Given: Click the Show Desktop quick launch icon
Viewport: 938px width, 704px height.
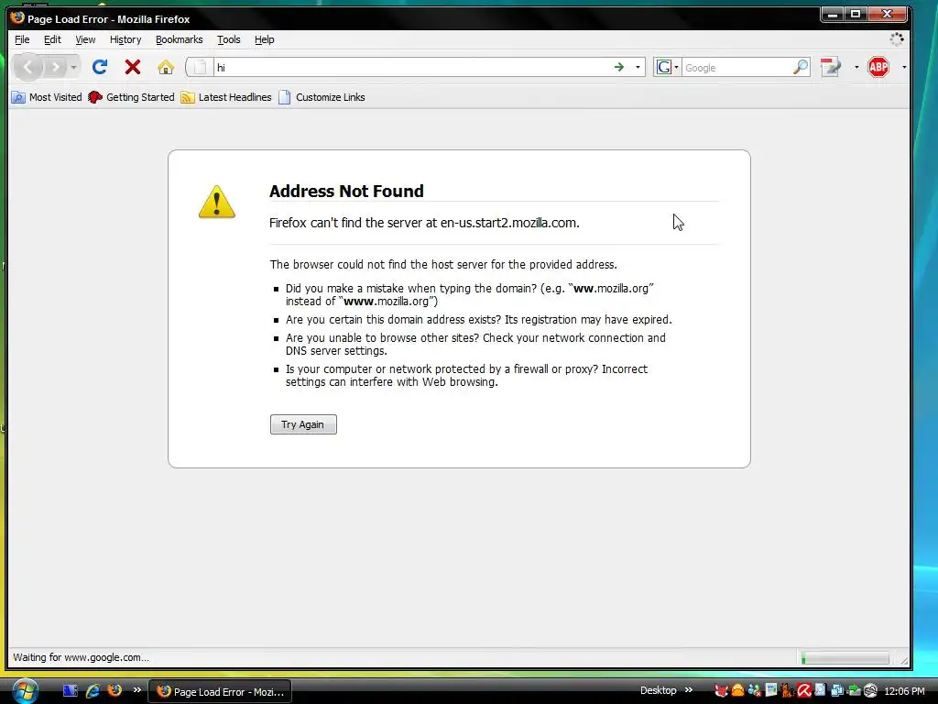Looking at the screenshot, I should point(70,691).
